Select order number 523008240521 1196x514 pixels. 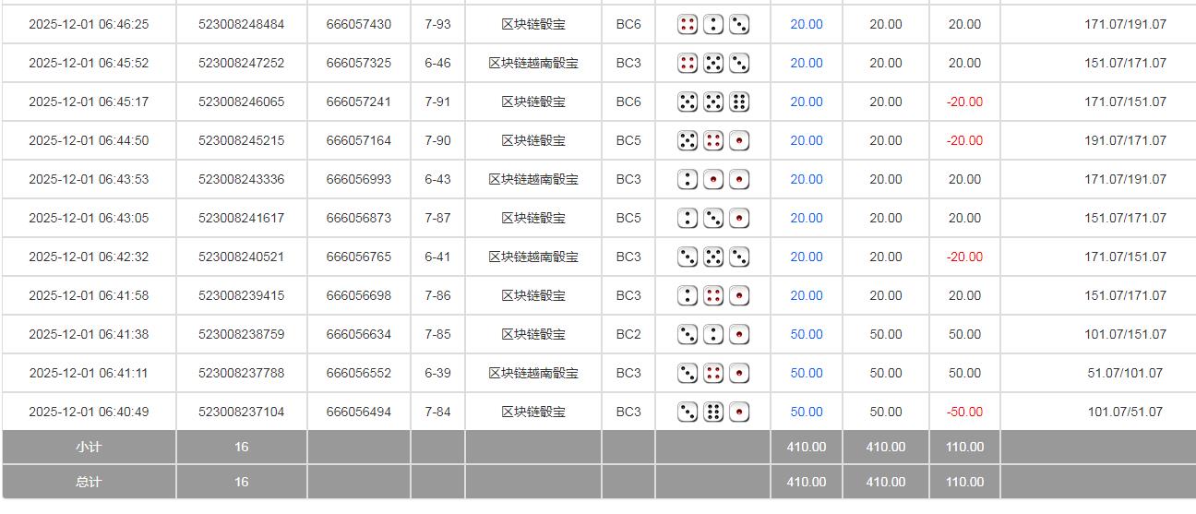tap(242, 257)
